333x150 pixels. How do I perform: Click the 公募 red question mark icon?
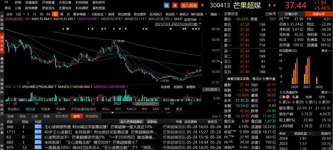pos(288,97)
